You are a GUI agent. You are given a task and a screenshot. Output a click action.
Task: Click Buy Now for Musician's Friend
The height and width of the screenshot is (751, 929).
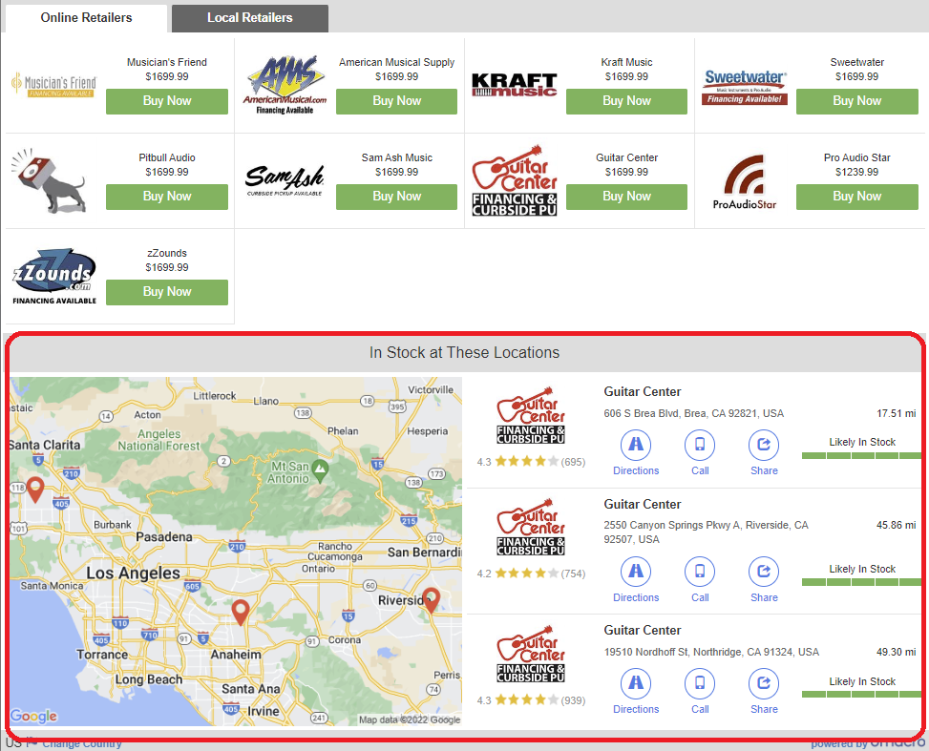(x=166, y=101)
